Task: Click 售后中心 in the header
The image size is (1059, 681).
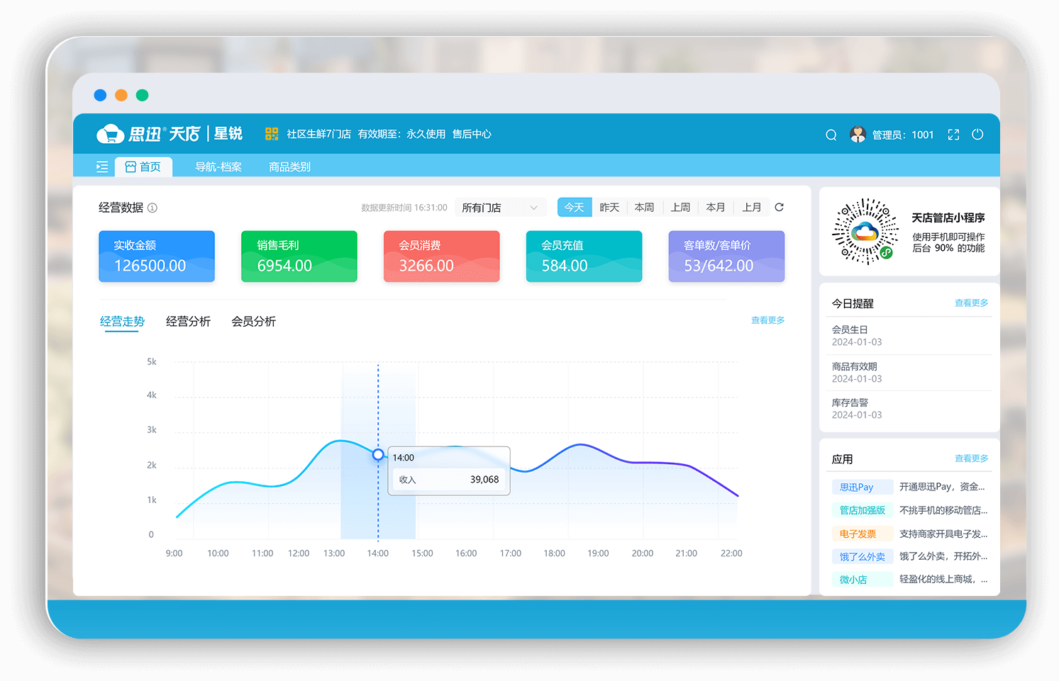Action: click(x=472, y=134)
